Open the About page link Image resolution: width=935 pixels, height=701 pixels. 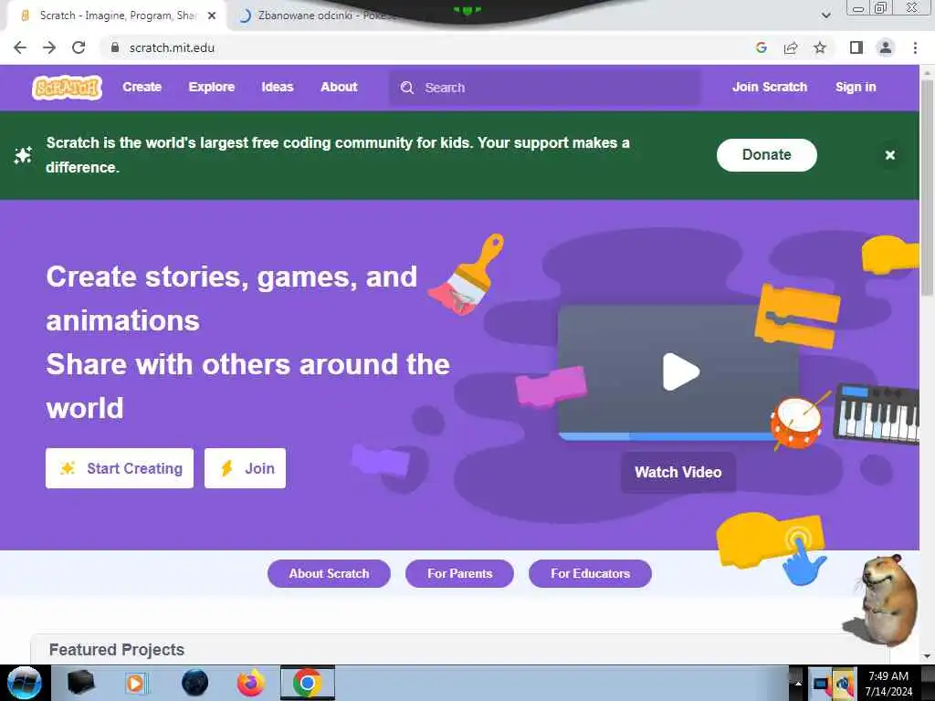339,87
